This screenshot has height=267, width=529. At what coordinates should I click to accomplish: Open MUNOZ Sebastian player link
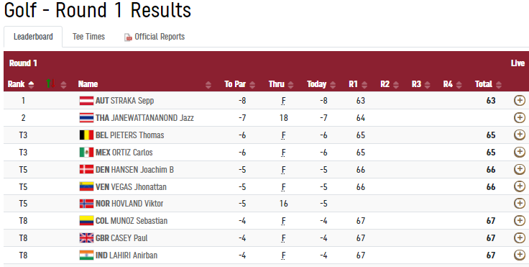tap(139, 221)
